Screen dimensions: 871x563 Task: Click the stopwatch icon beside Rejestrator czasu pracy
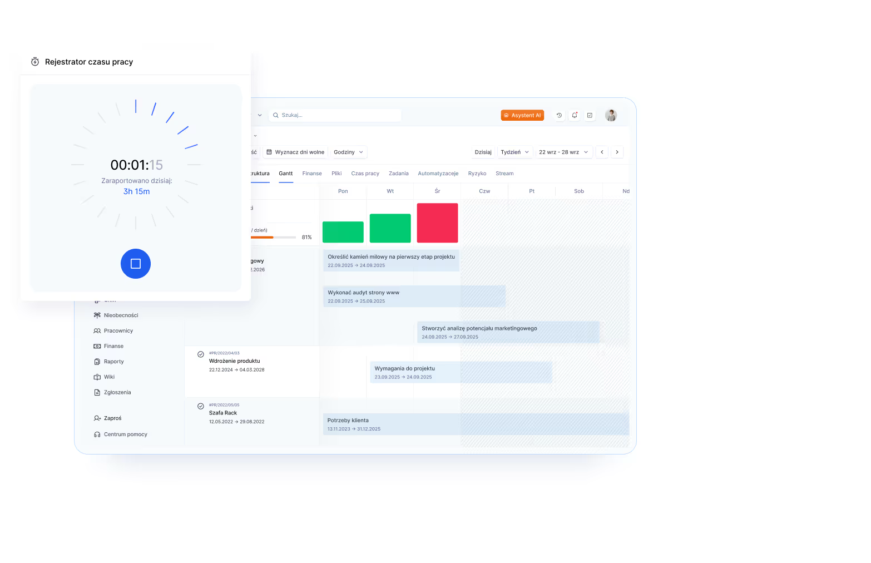35,62
